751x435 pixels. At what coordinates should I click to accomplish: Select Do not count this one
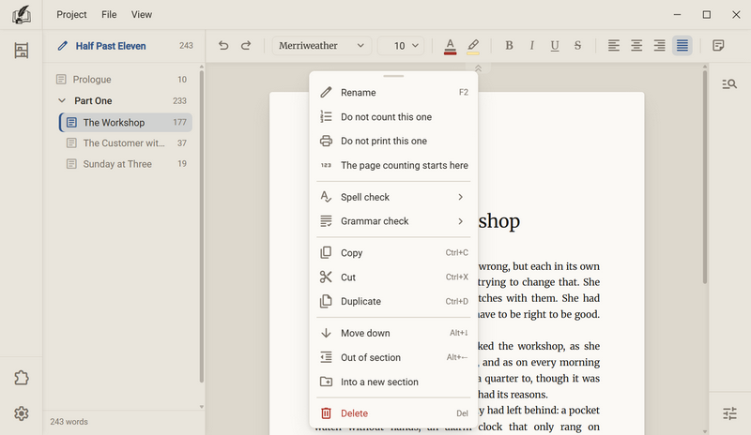[x=393, y=117]
